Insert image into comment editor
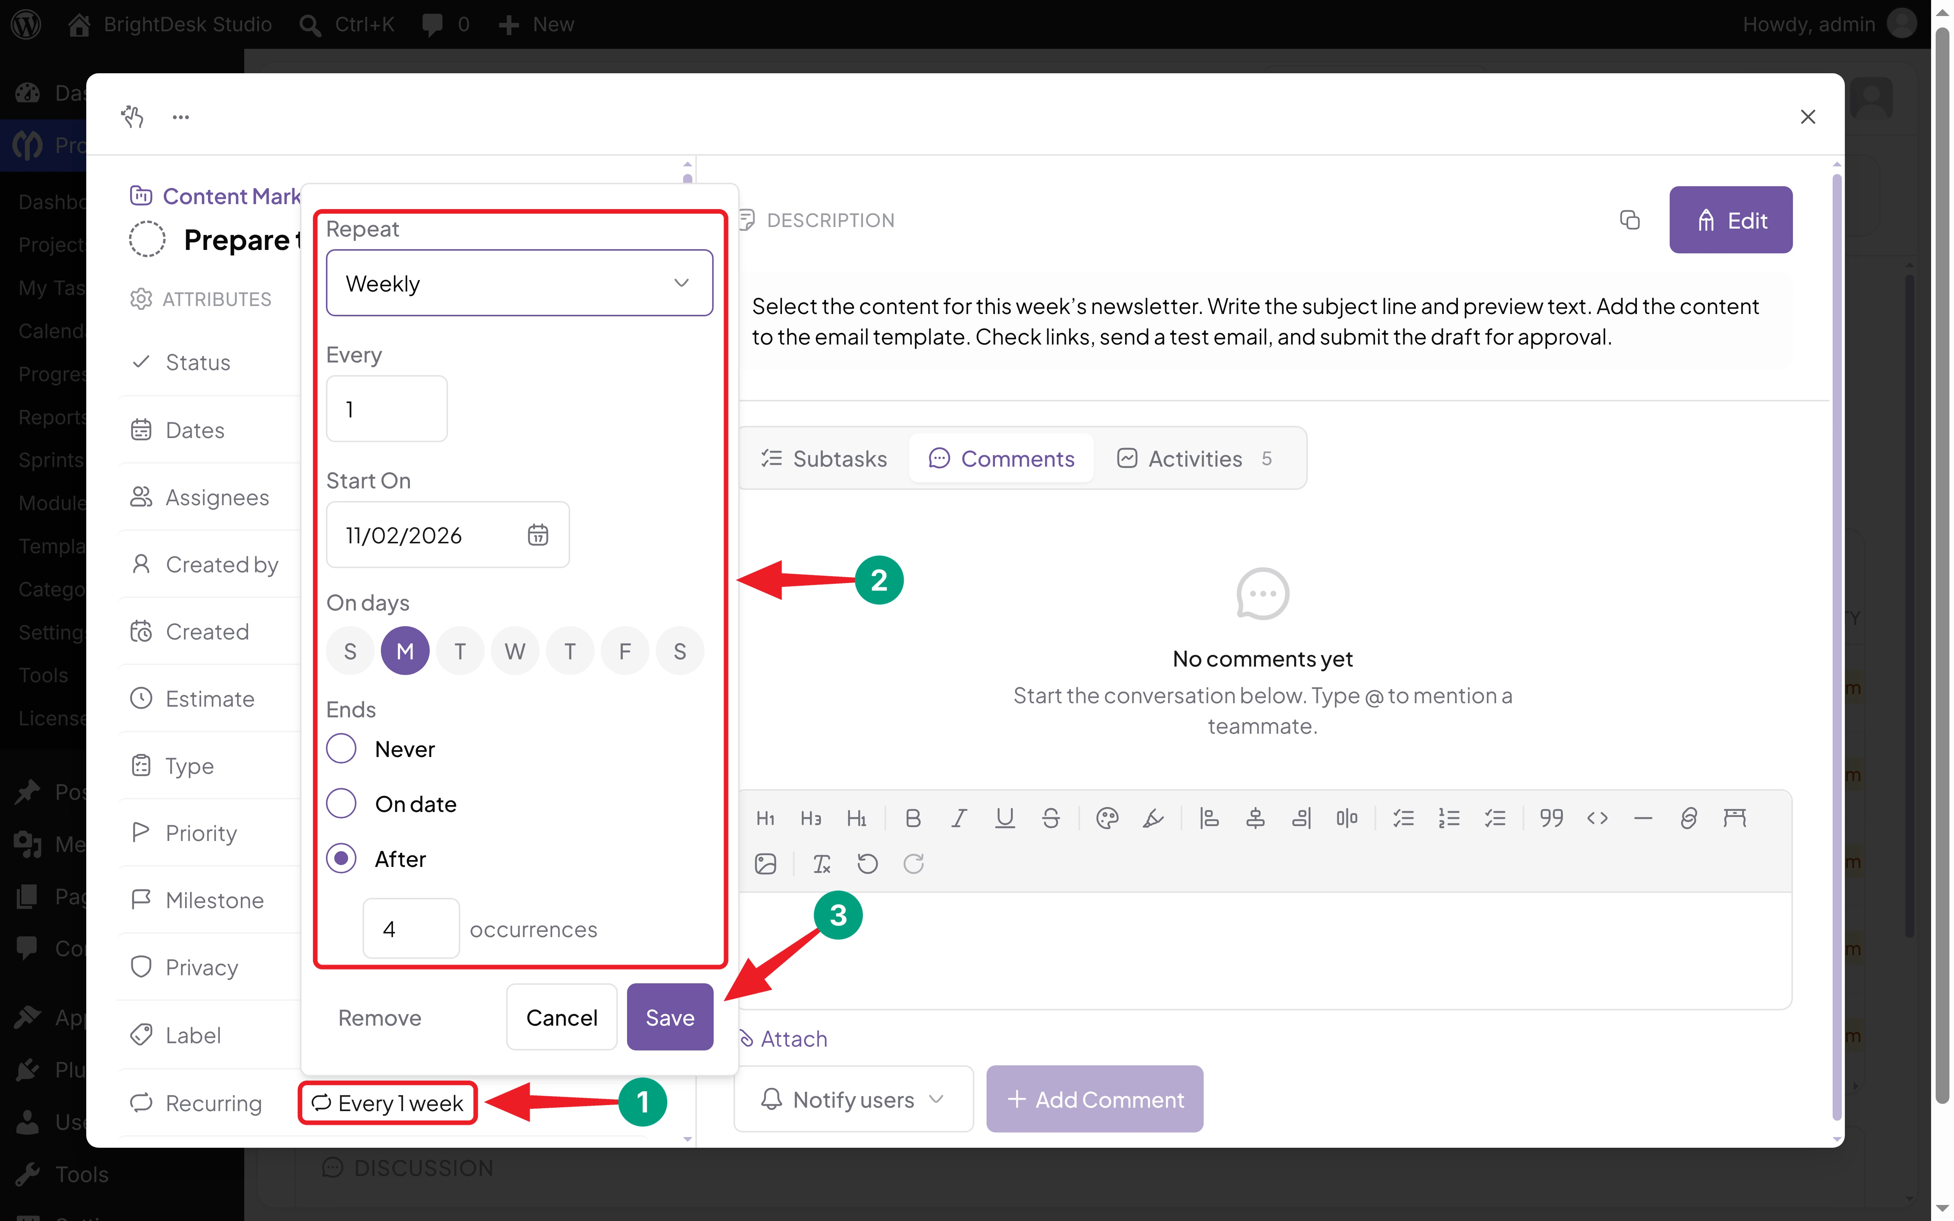The image size is (1954, 1221). [x=766, y=864]
